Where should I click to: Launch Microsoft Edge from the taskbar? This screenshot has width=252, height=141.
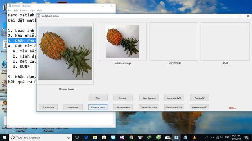(x=86, y=137)
